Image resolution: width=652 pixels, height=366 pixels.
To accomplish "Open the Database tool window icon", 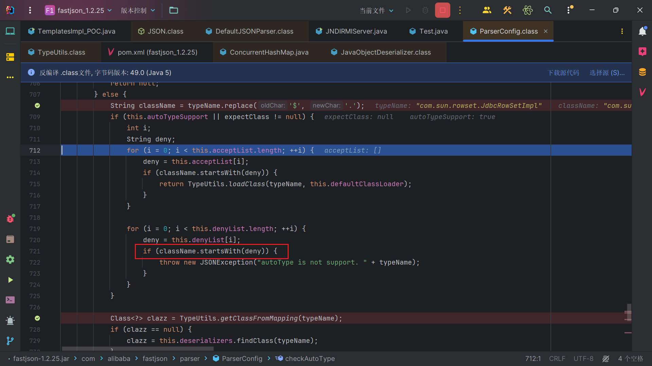I will tap(642, 72).
